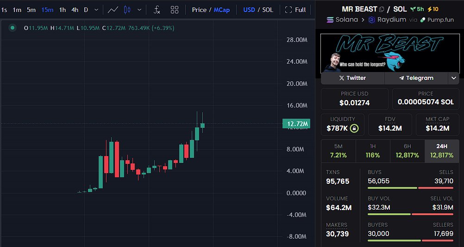Open the chart layout grid icon
The height and width of the screenshot is (247, 464).
(175, 10)
